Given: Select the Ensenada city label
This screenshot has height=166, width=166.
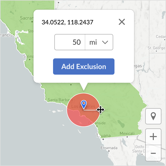Looking at the screenshot, I should [x=109, y=148].
